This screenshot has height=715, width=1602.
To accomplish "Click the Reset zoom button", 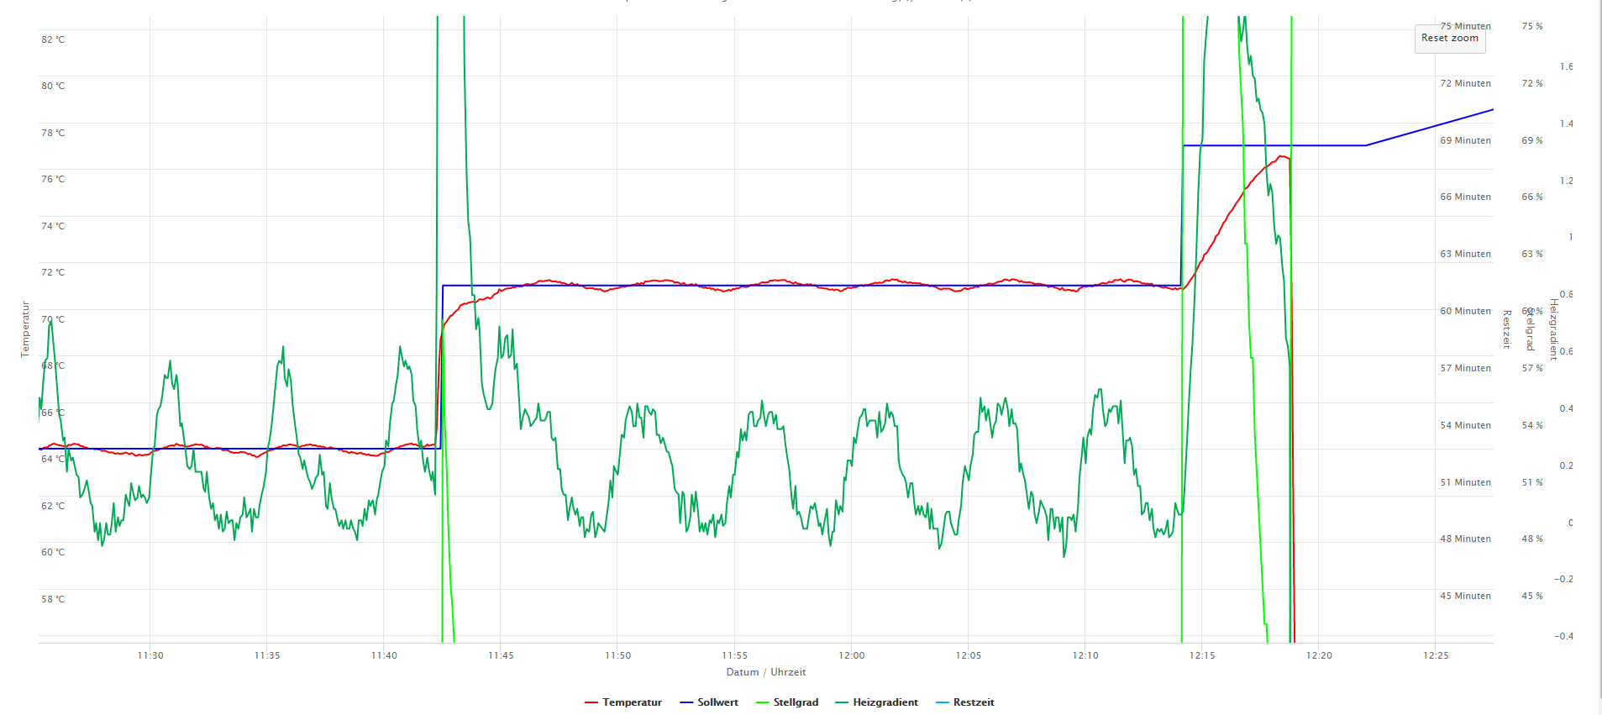I will tap(1449, 39).
